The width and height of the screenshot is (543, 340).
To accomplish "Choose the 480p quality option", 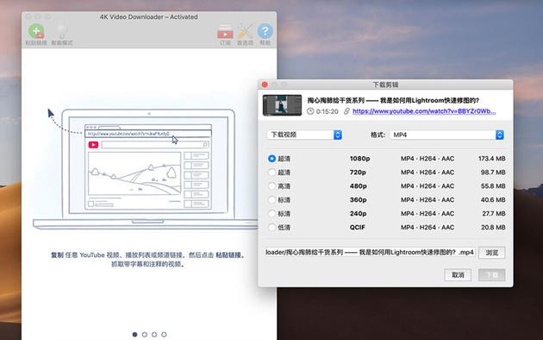I will (271, 186).
